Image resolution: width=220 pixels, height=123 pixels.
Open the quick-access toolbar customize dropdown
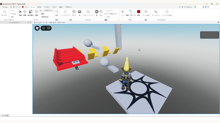tap(28, 7)
